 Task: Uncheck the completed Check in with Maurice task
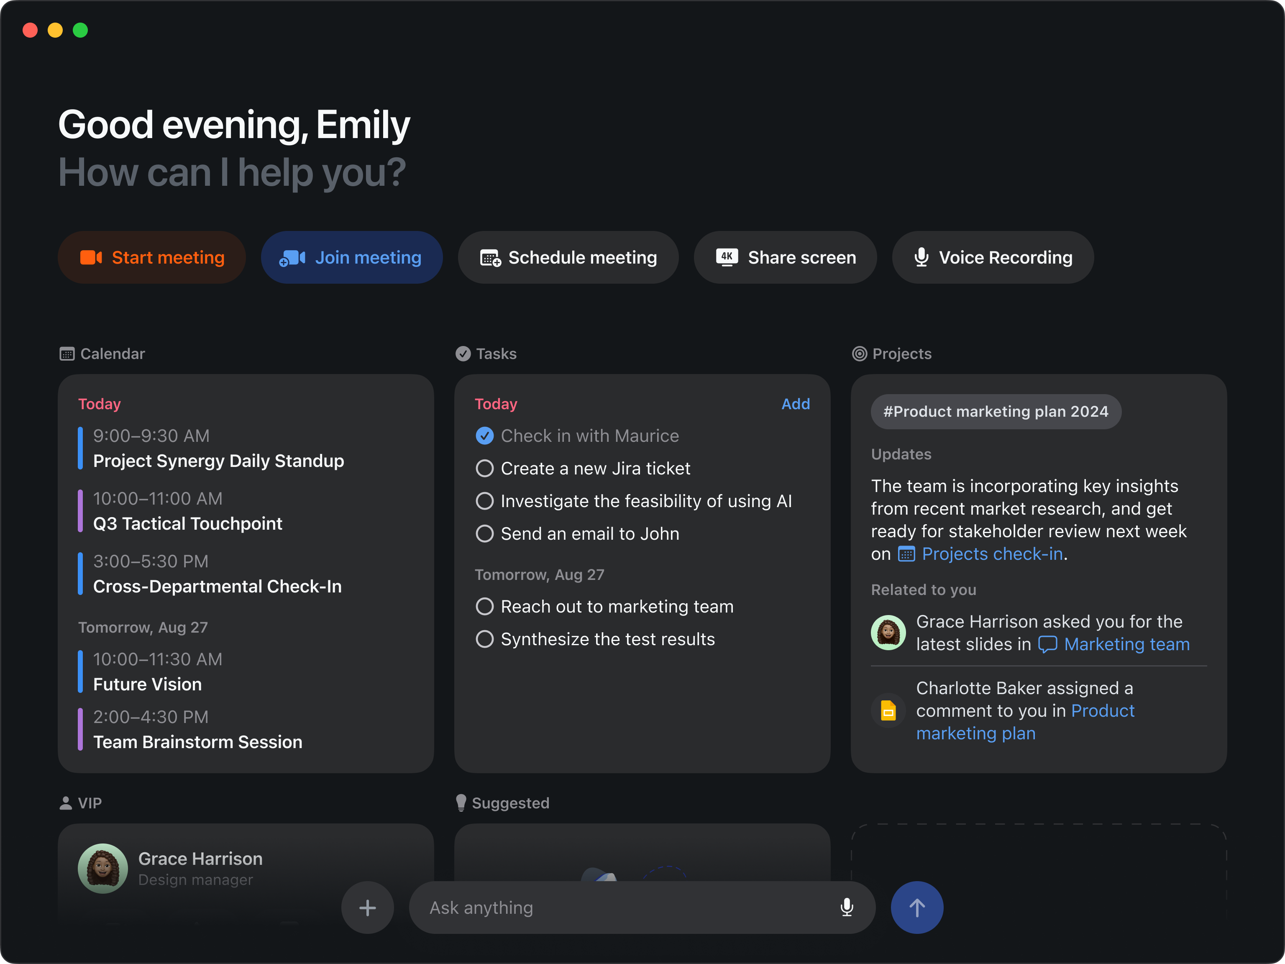click(x=484, y=435)
